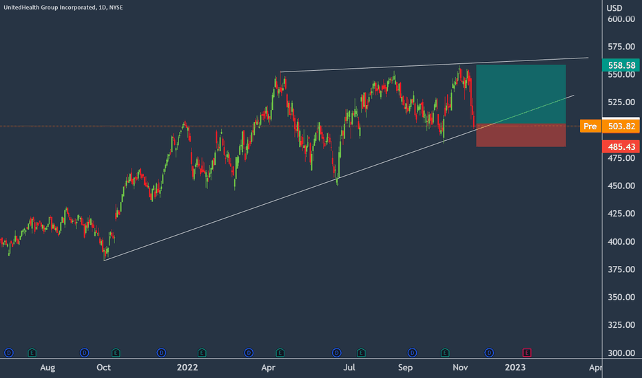642x378 pixels.
Task: Click the red upcoming earnings marker
Action: pos(527,353)
